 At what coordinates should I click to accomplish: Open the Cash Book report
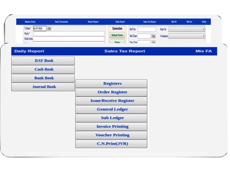tap(43, 69)
